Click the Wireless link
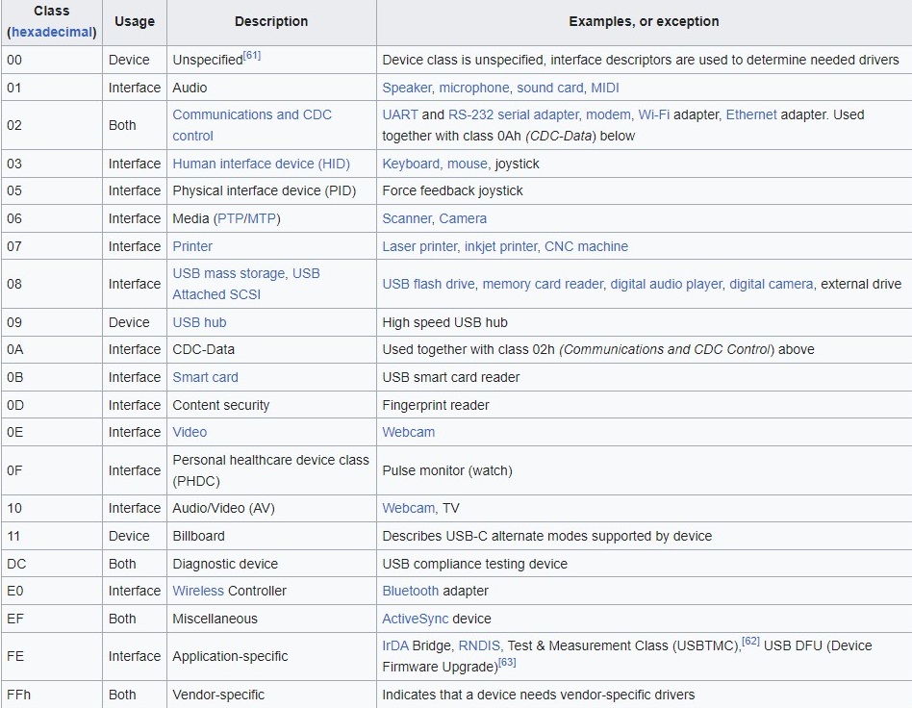Image resolution: width=912 pixels, height=708 pixels. click(x=198, y=591)
